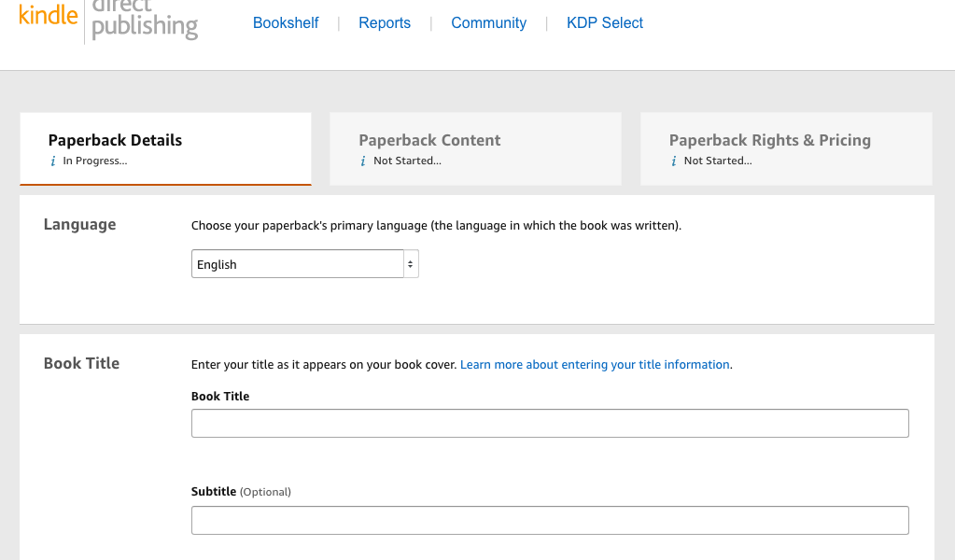Click the In Progress status text
This screenshot has width=955, height=560.
[95, 161]
